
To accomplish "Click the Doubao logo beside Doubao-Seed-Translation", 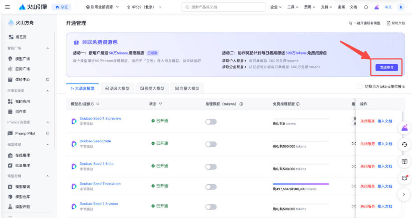I will (74, 186).
